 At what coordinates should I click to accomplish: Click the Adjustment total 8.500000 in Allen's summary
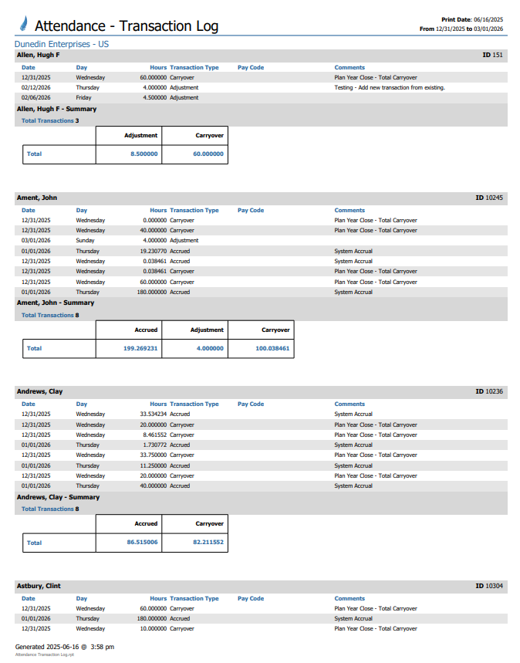coord(144,154)
